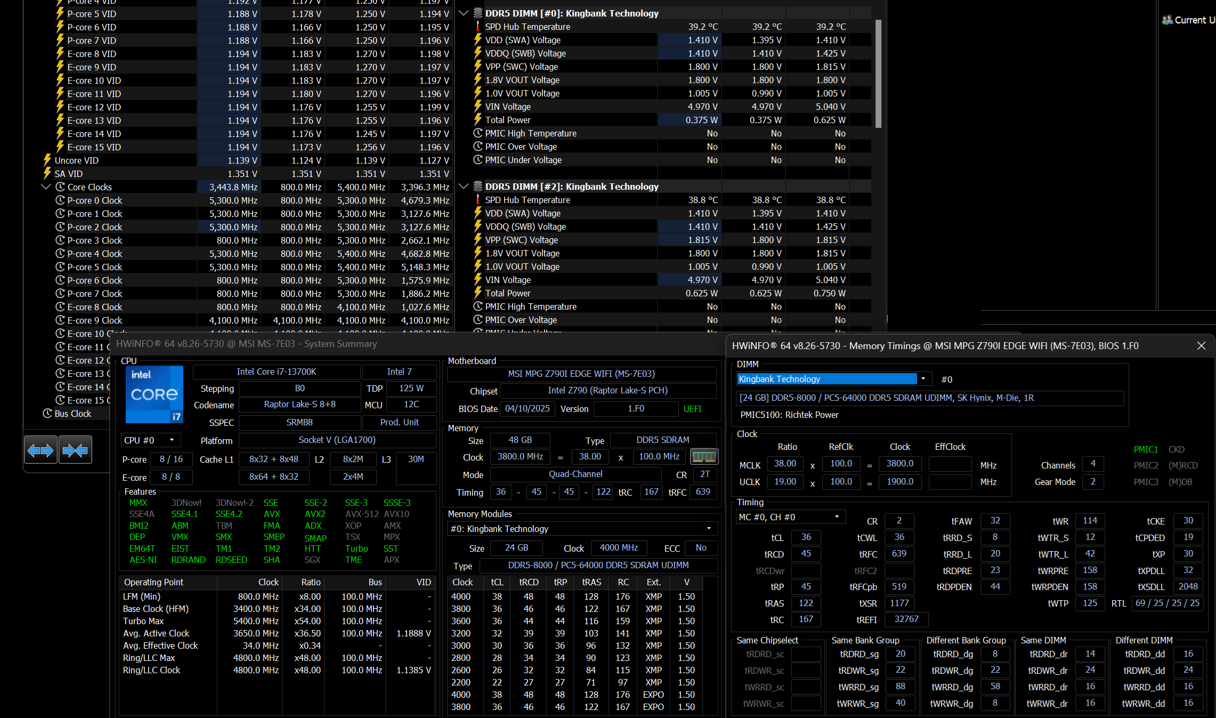Click thermometer icon of DIMM #0 SPD Hub Temperature
Screen dimensions: 1216x718
[478, 26]
